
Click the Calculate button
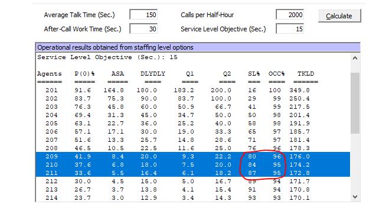coord(339,16)
